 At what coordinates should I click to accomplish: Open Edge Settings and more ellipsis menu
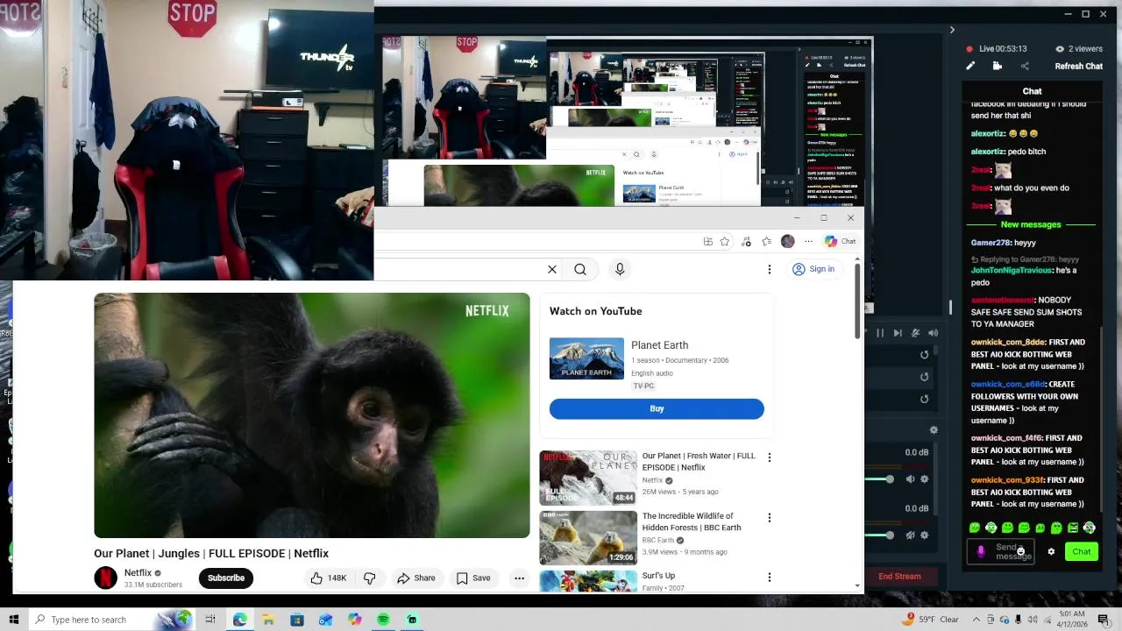point(808,241)
